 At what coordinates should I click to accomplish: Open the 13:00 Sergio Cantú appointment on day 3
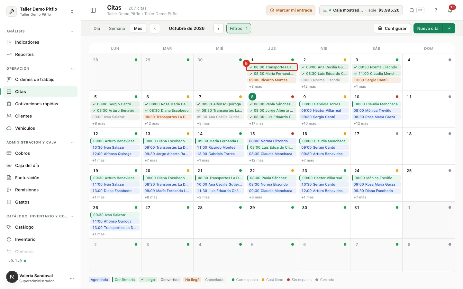click(377, 80)
